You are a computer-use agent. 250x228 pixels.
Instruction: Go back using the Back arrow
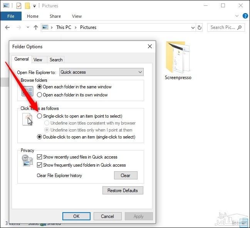[x=7, y=27]
